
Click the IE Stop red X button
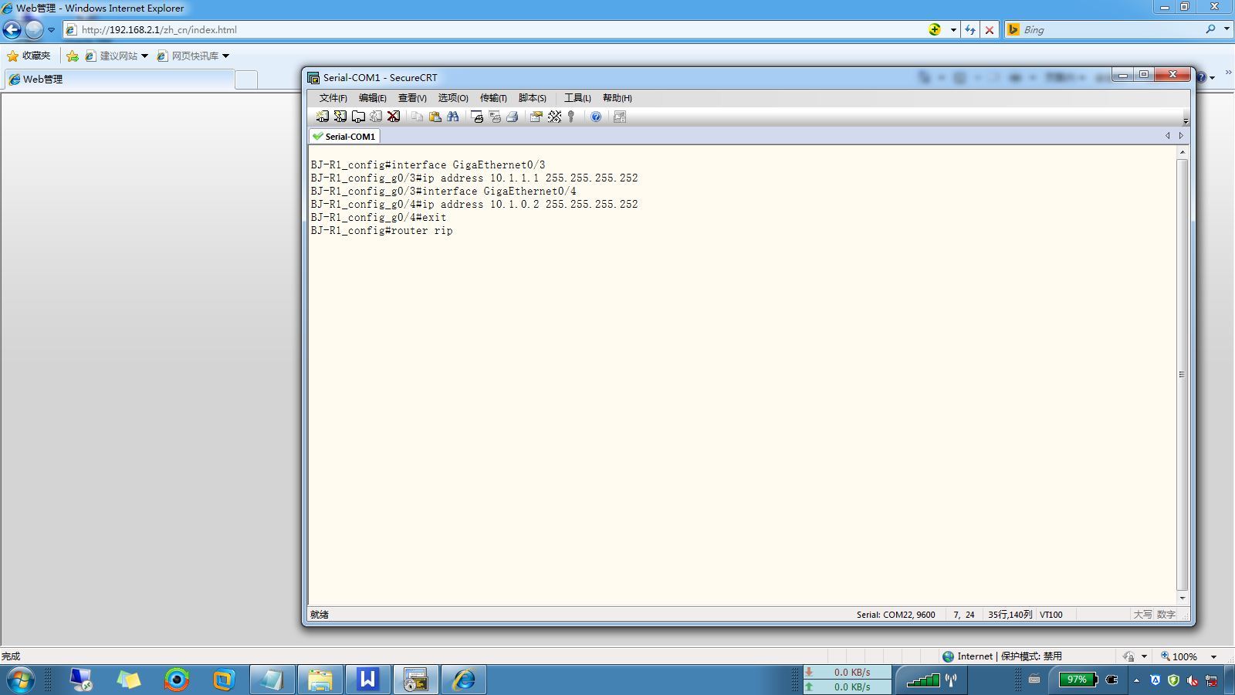pos(990,30)
